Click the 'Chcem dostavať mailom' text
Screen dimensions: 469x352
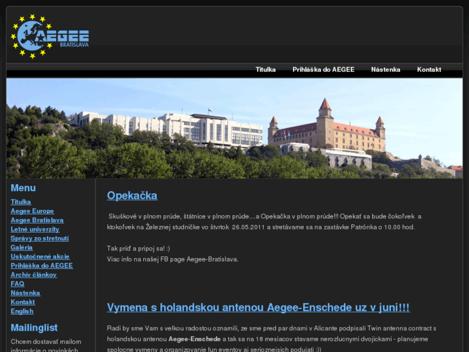pyautogui.click(x=46, y=342)
